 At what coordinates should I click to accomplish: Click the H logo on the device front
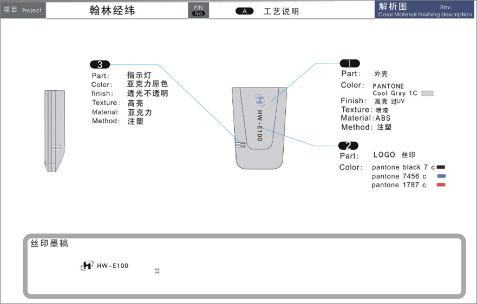[x=260, y=99]
